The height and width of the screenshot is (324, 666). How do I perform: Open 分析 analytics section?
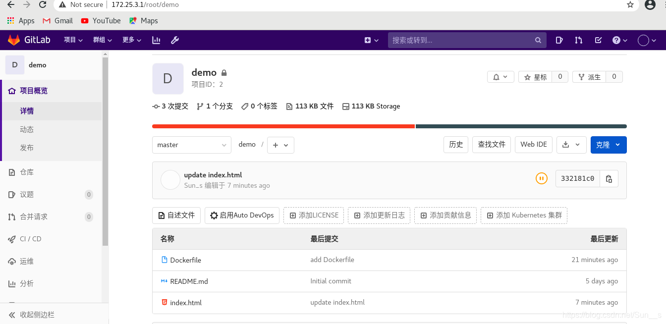tap(21, 283)
